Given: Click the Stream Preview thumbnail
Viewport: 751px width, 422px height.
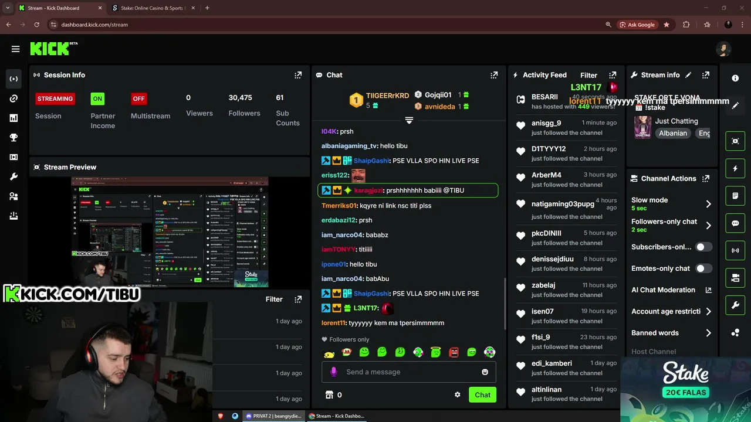Looking at the screenshot, I should tap(170, 232).
